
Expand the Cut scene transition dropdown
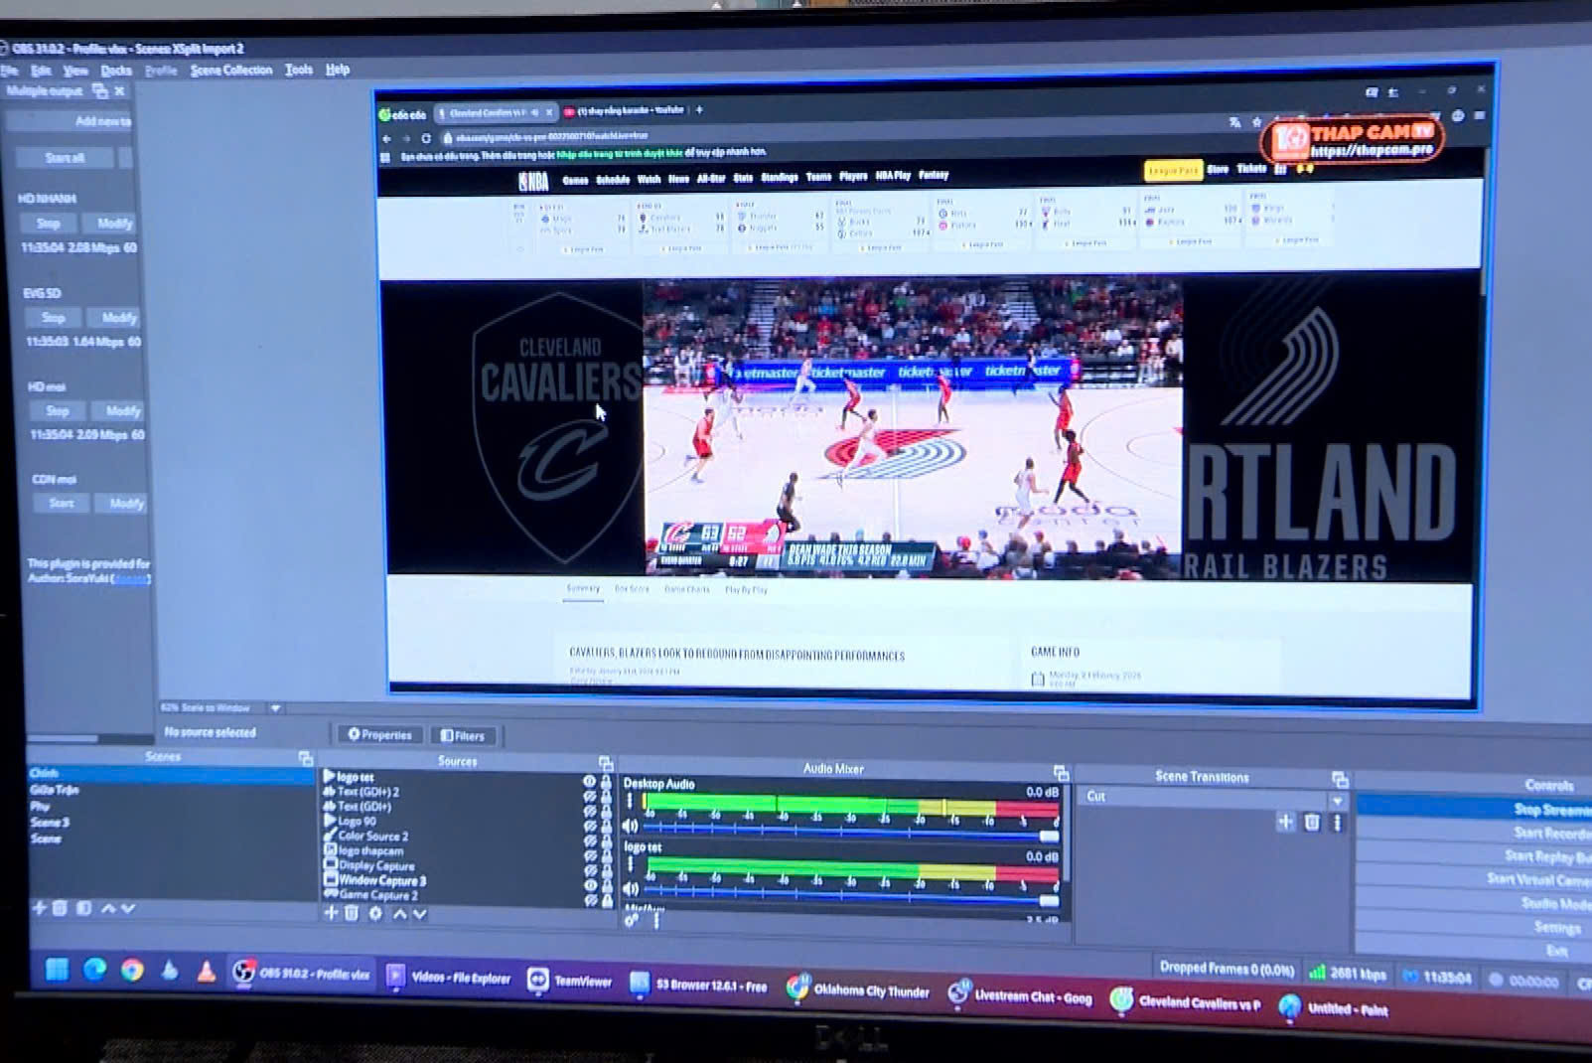click(x=1338, y=801)
